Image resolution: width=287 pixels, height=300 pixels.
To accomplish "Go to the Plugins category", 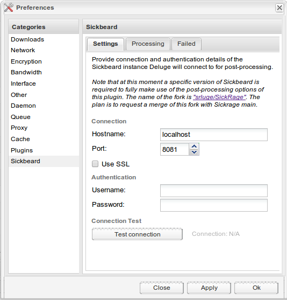I will pos(44,150).
